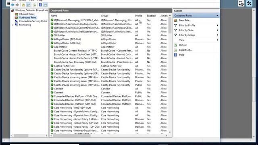This screenshot has width=258, height=145.
Task: Open the Filter by Group submenu arrow
Action: click(217, 35)
